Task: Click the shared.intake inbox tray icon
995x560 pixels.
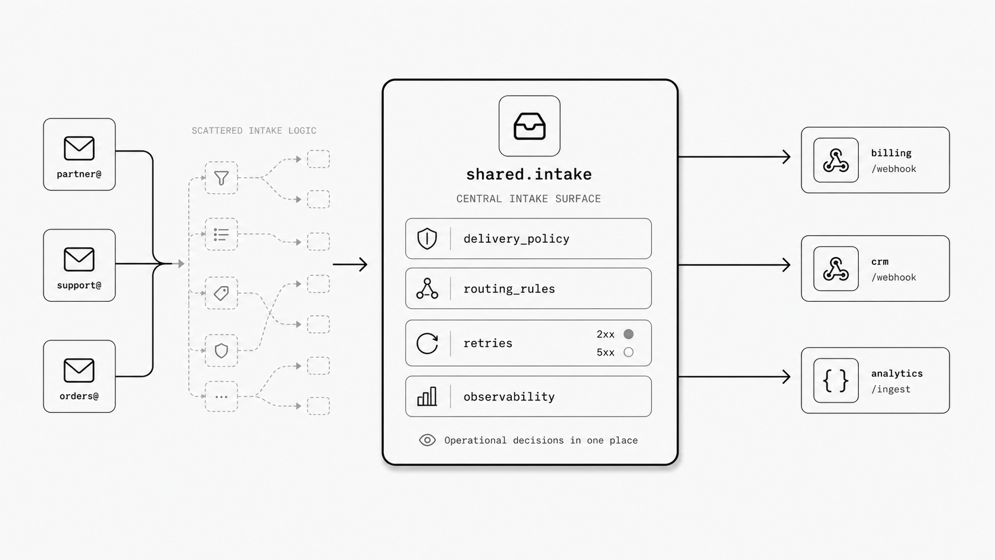Action: tap(530, 126)
